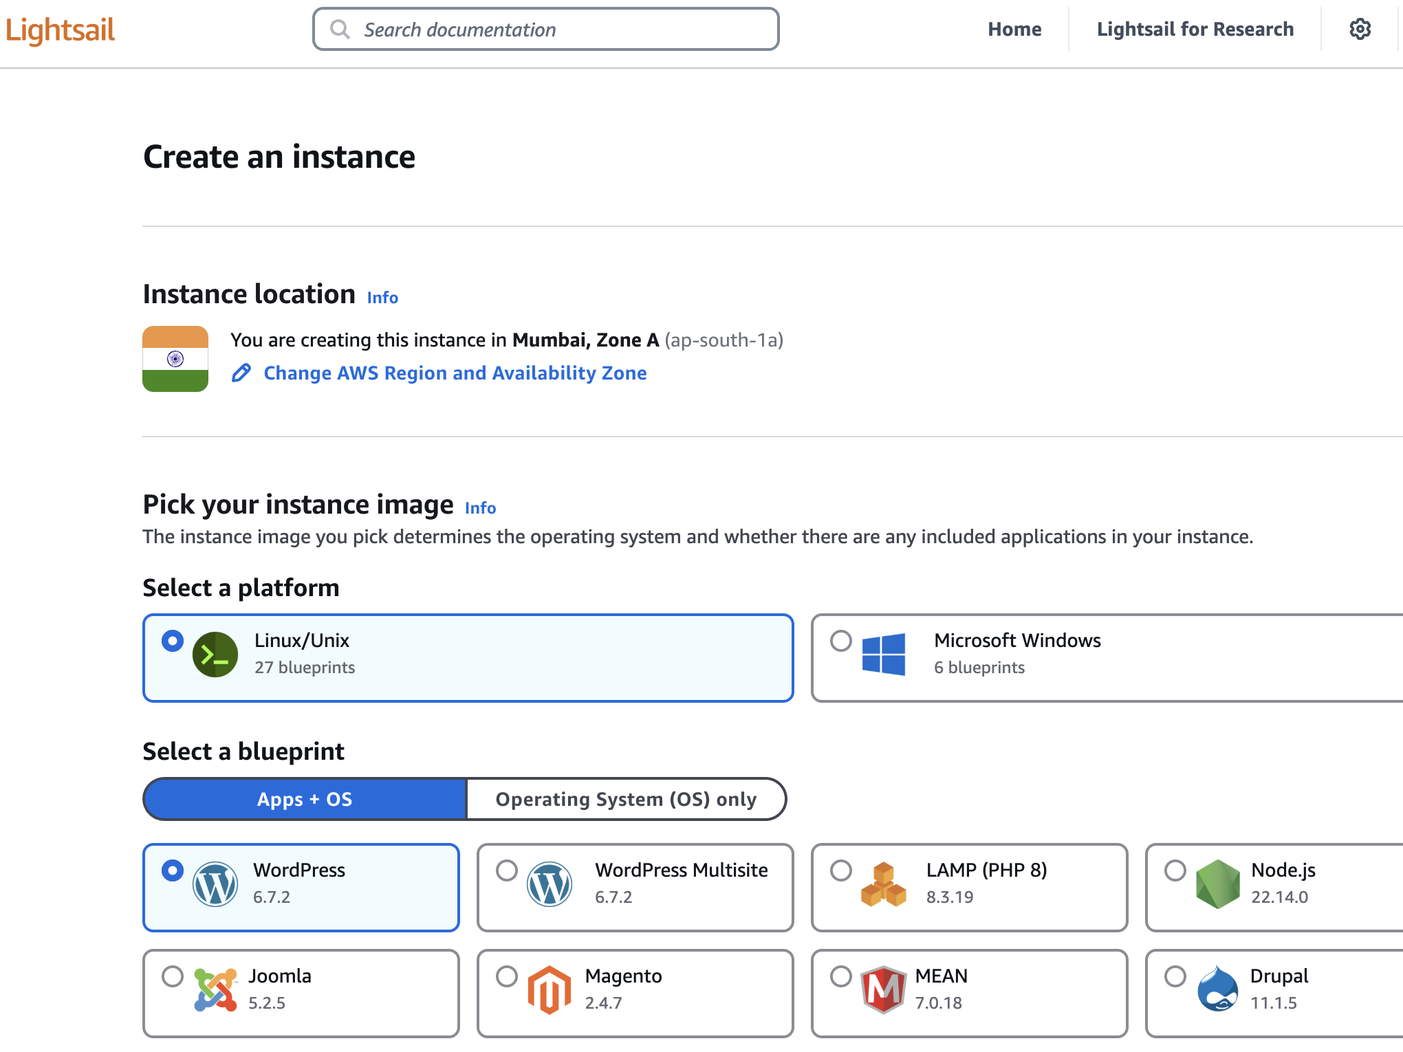Click the 'Select a platform' heading
The image size is (1403, 1052).
click(x=241, y=588)
